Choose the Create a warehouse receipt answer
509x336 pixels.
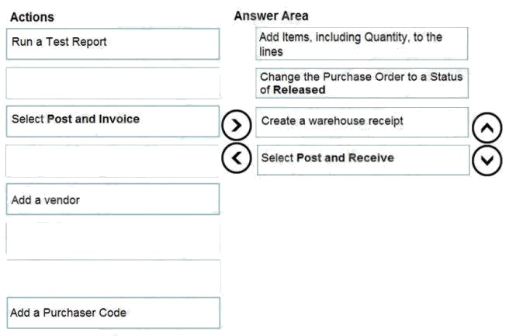click(362, 123)
